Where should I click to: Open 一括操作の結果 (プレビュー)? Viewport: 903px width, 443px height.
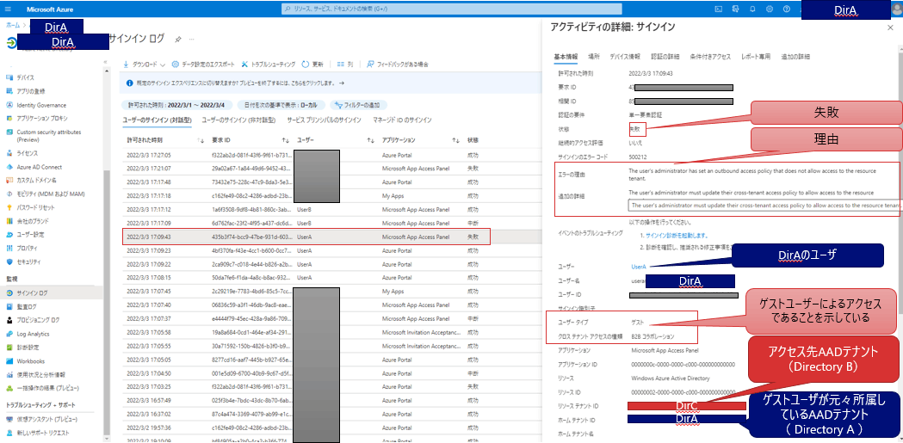(48, 388)
